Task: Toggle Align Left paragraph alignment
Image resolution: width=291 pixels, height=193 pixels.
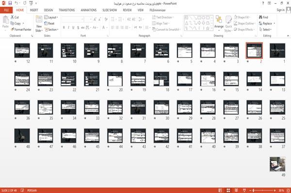Action: click(x=113, y=28)
